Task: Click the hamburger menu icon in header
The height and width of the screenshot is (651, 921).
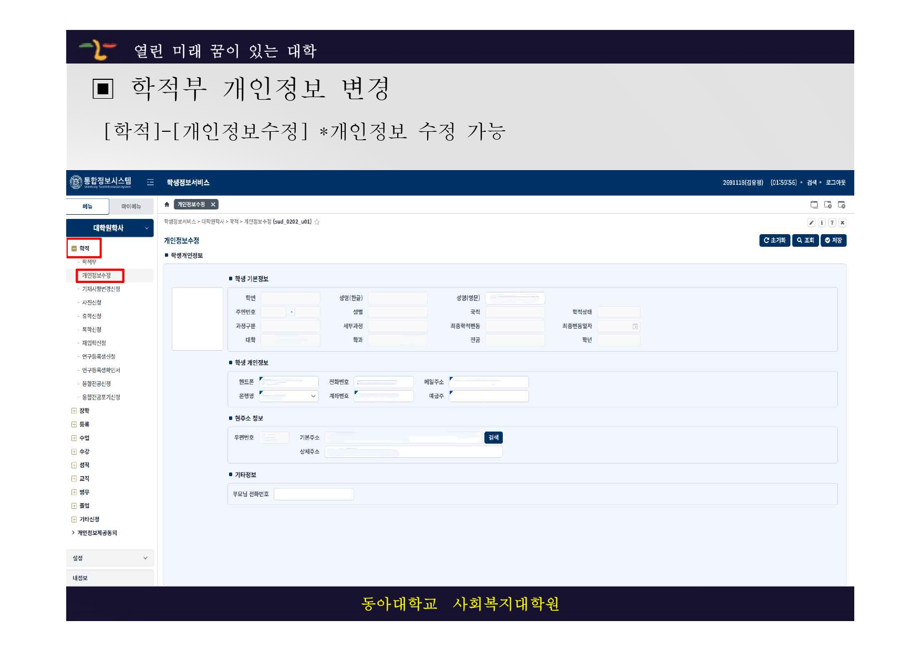Action: point(150,182)
